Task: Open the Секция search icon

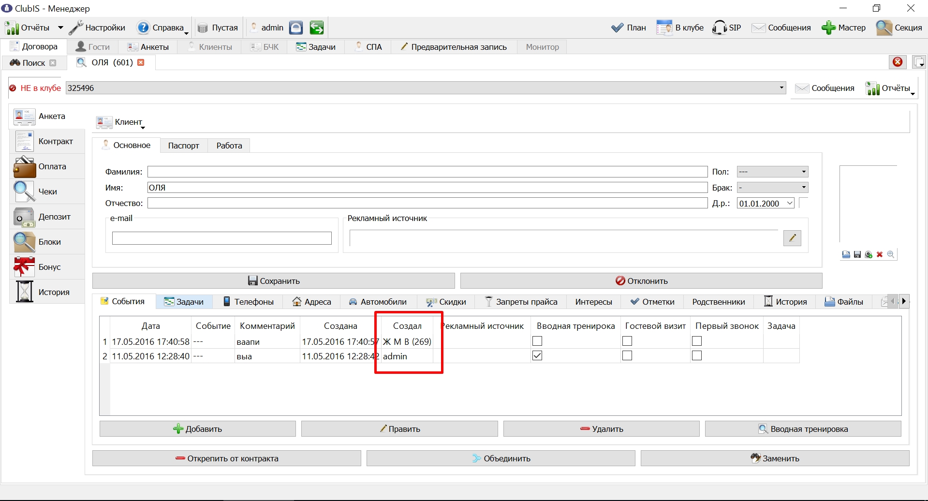Action: (884, 28)
